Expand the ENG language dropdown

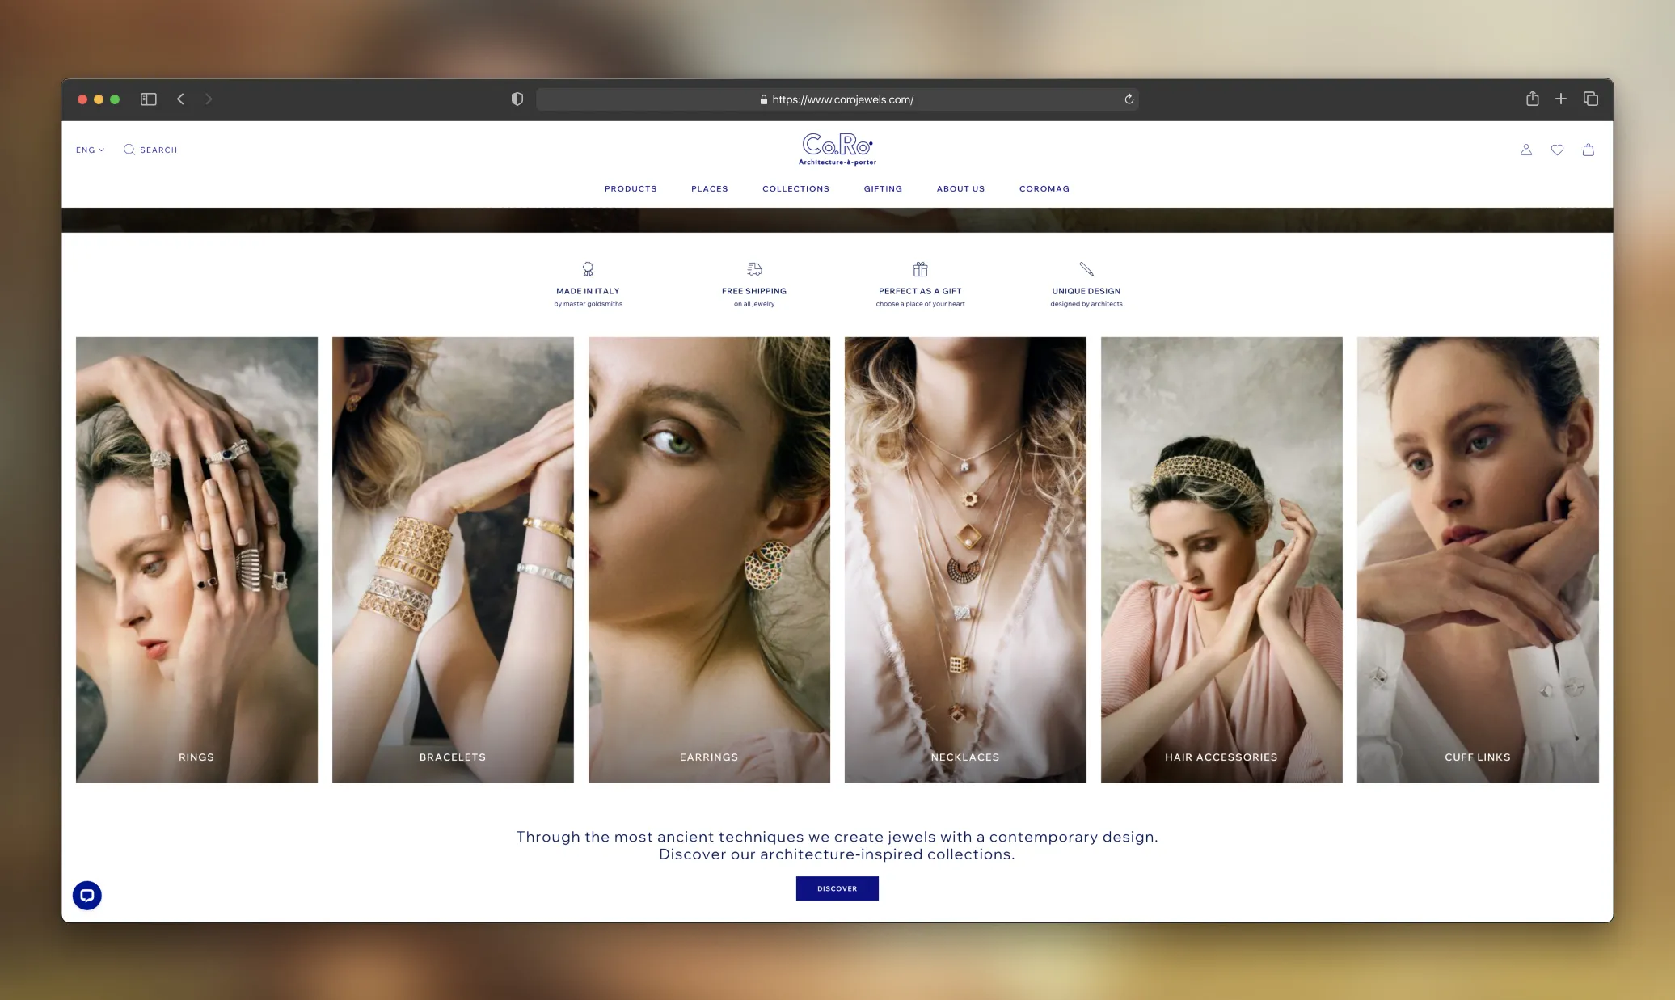(90, 150)
